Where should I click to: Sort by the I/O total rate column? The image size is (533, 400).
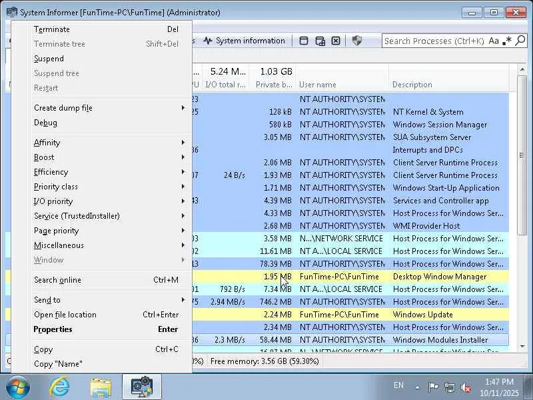coord(225,78)
